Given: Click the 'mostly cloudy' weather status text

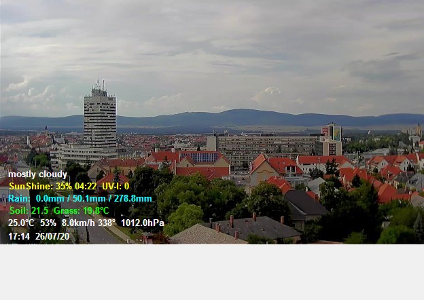Looking at the screenshot, I should point(37,174).
